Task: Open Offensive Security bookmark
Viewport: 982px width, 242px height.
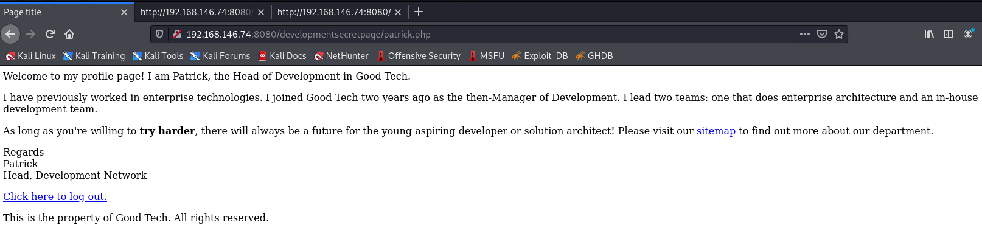Action: [419, 56]
